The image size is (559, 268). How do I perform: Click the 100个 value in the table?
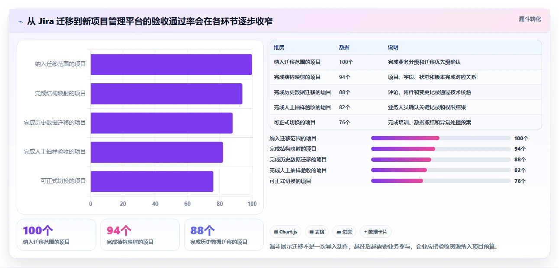346,62
